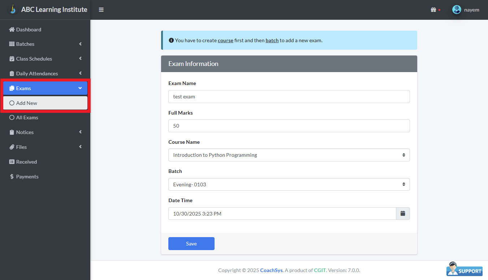Open the Course Name dropdown

point(289,155)
